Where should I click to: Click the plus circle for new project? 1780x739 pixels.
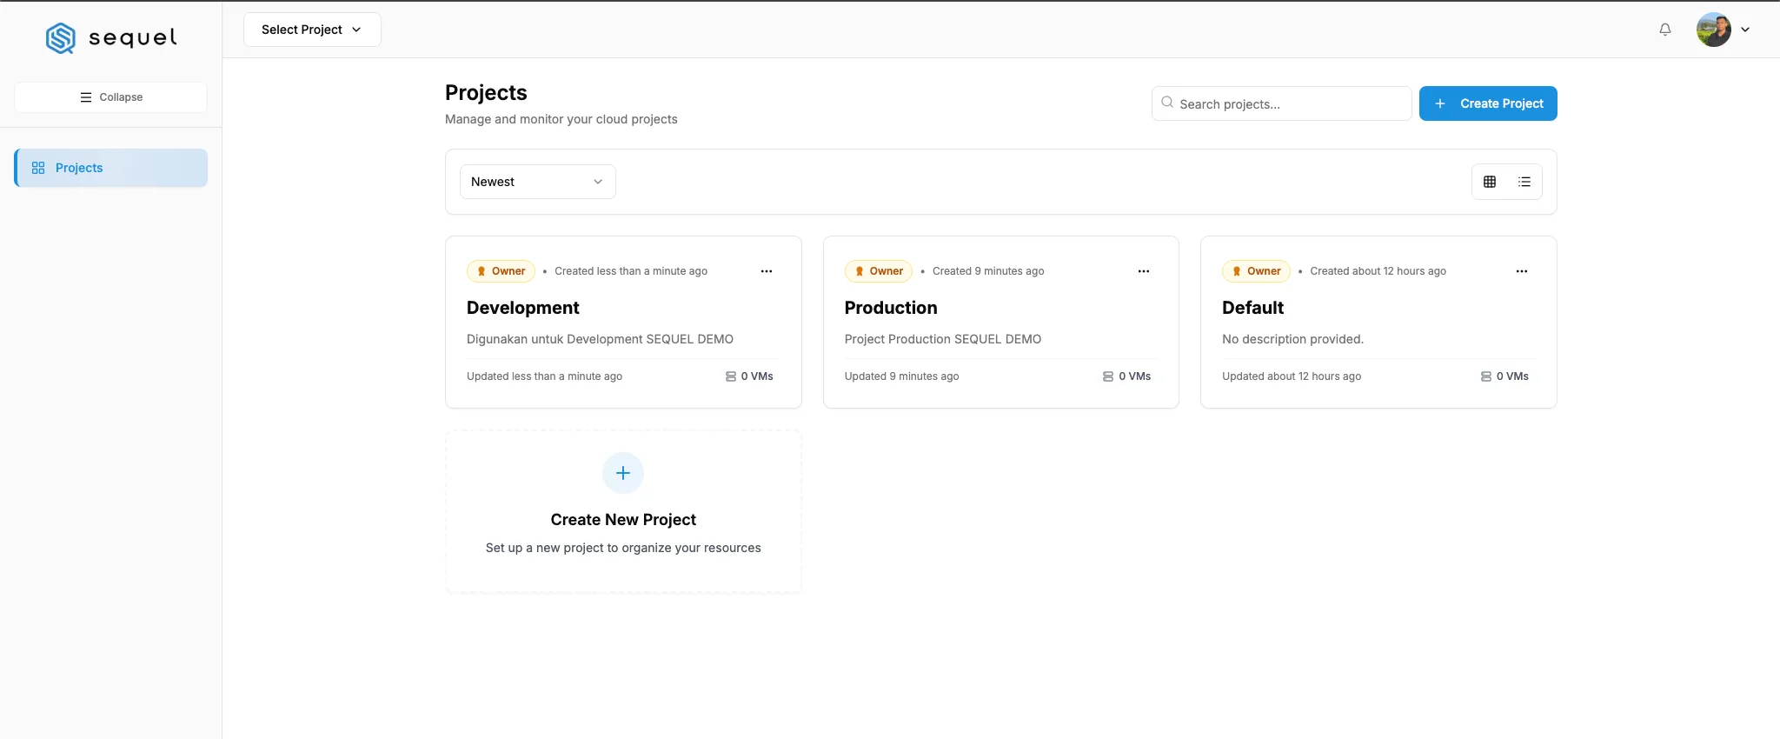[x=623, y=473]
